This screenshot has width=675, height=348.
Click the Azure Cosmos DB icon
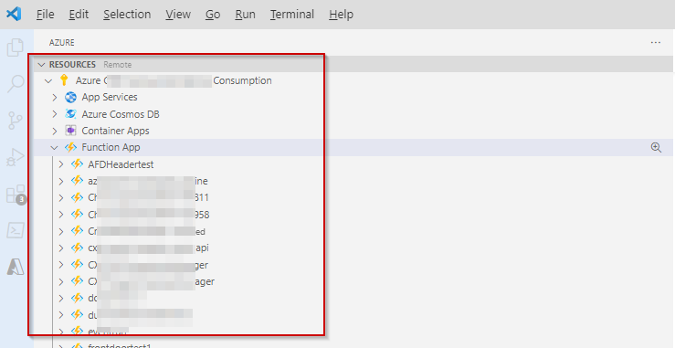tap(70, 113)
